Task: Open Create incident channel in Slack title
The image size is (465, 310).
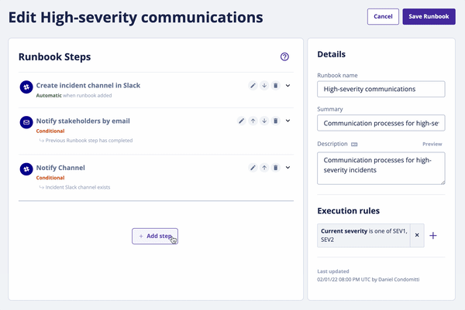Action: point(88,86)
